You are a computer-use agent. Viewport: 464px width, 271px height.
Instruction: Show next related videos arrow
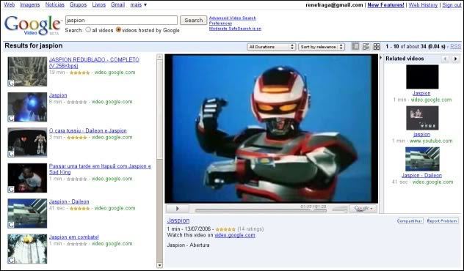pyautogui.click(x=456, y=59)
